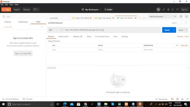Click the refresh icon next to New API
Screen dimensions: 190x107
[x=42, y=27]
